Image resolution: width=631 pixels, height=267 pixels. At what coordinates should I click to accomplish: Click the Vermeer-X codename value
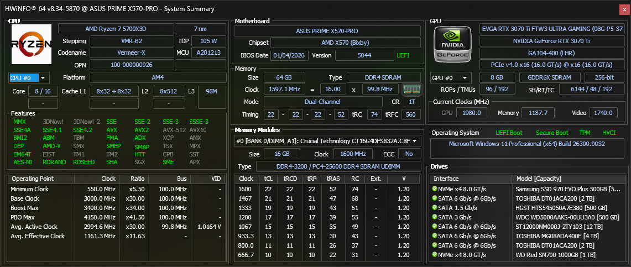coord(131,53)
